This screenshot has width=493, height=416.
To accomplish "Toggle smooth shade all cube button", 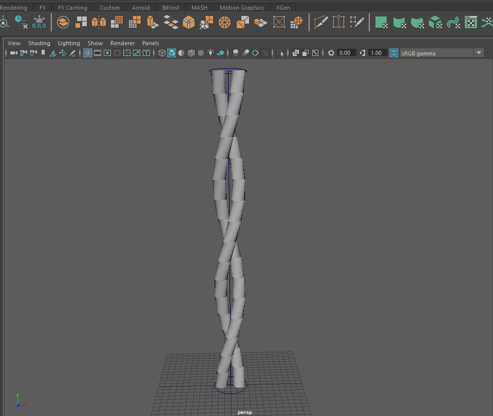I will click(172, 53).
